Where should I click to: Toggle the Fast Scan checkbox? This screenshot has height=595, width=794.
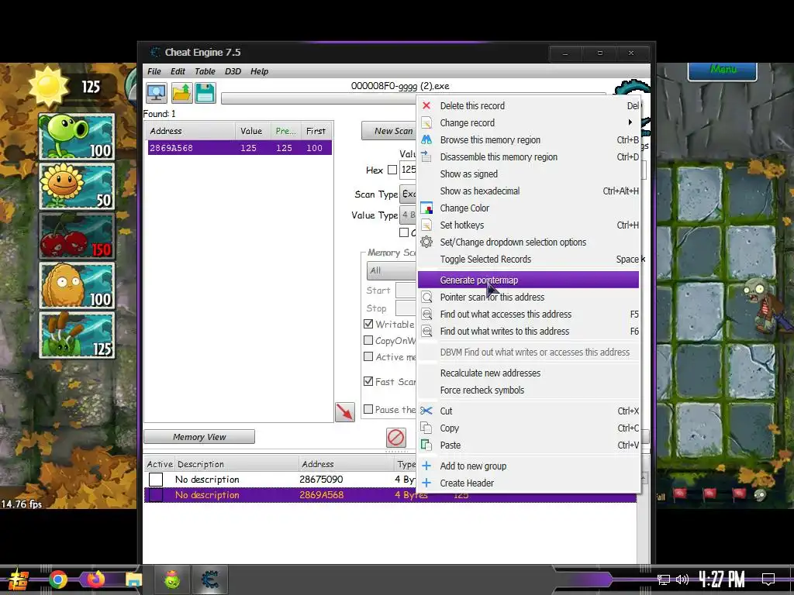click(x=368, y=381)
